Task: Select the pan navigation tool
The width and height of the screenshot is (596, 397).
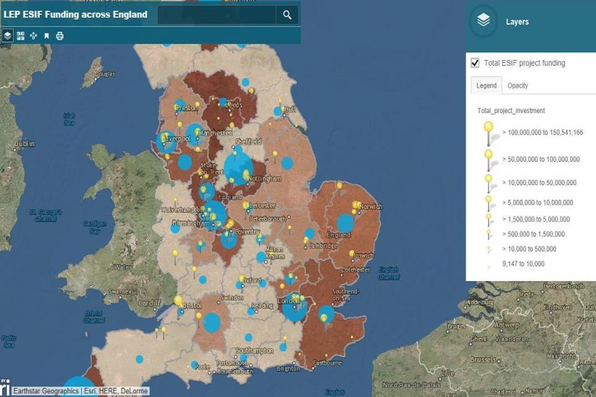Action: [x=34, y=35]
